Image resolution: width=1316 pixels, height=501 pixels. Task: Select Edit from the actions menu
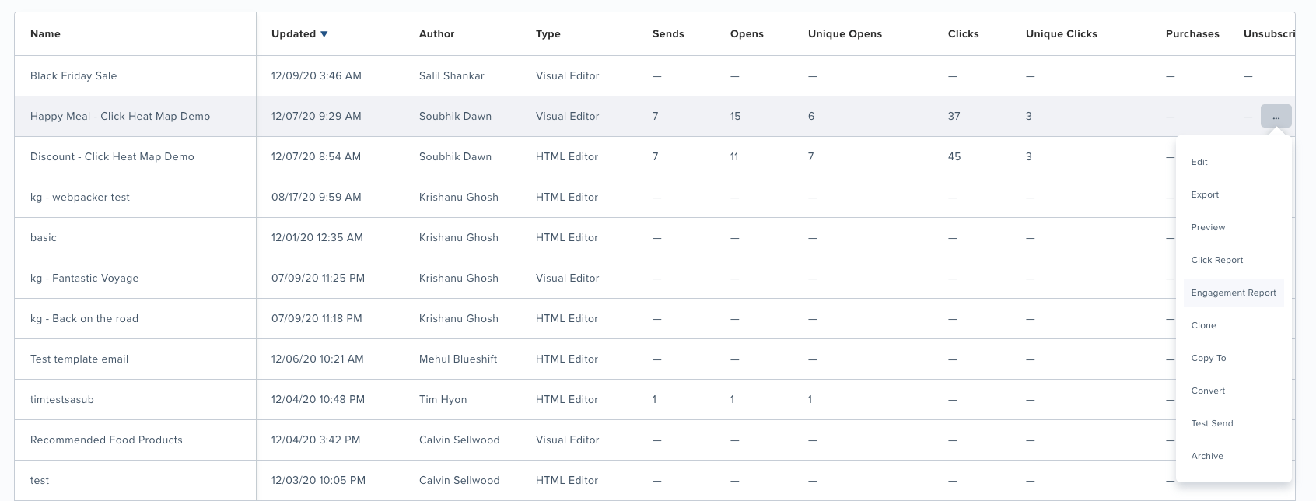pos(1199,162)
